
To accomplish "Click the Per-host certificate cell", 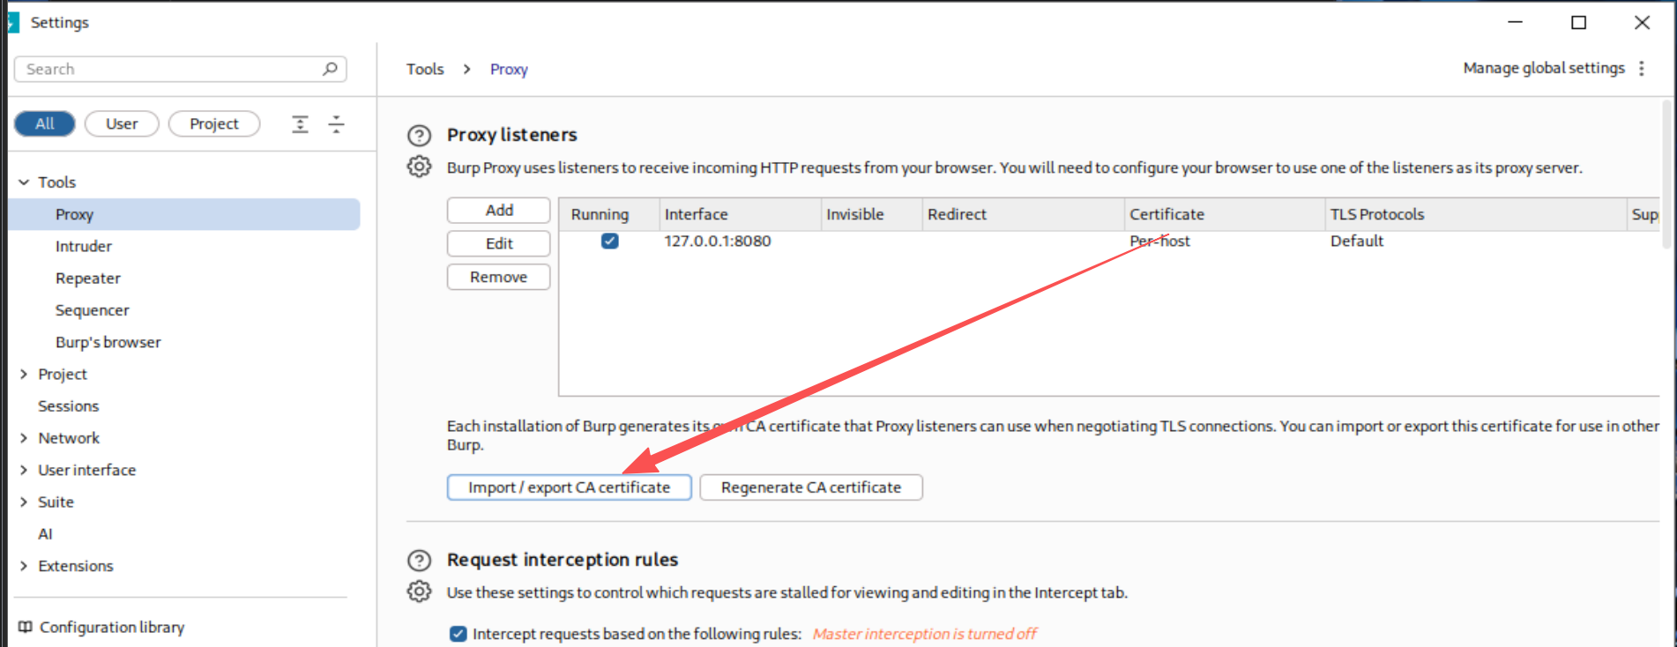I will click(1159, 241).
